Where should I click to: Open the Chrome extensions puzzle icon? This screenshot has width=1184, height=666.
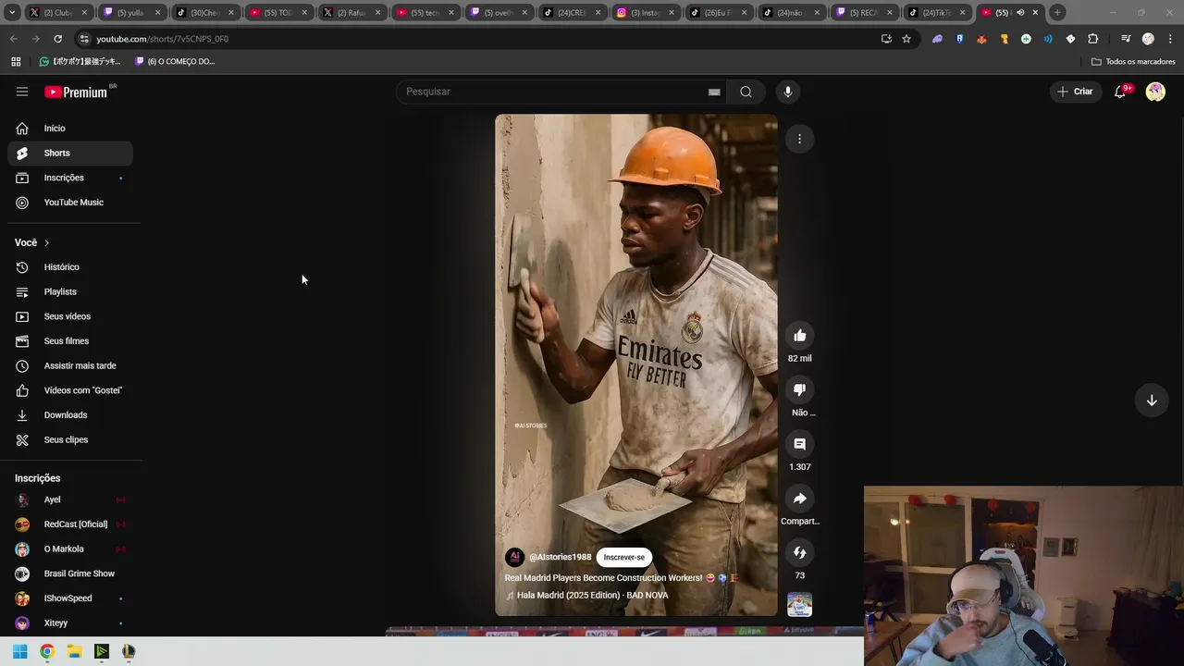[1092, 39]
